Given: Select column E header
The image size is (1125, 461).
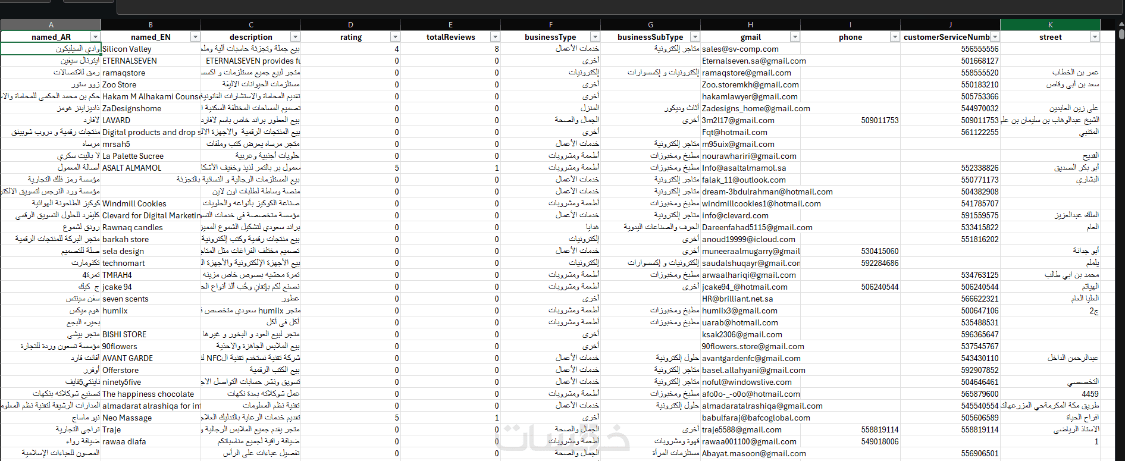Looking at the screenshot, I should click(x=451, y=25).
